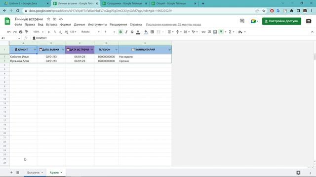This screenshot has height=177, width=316.
Task: Open horizontal align dropdown
Action: (x=170, y=32)
